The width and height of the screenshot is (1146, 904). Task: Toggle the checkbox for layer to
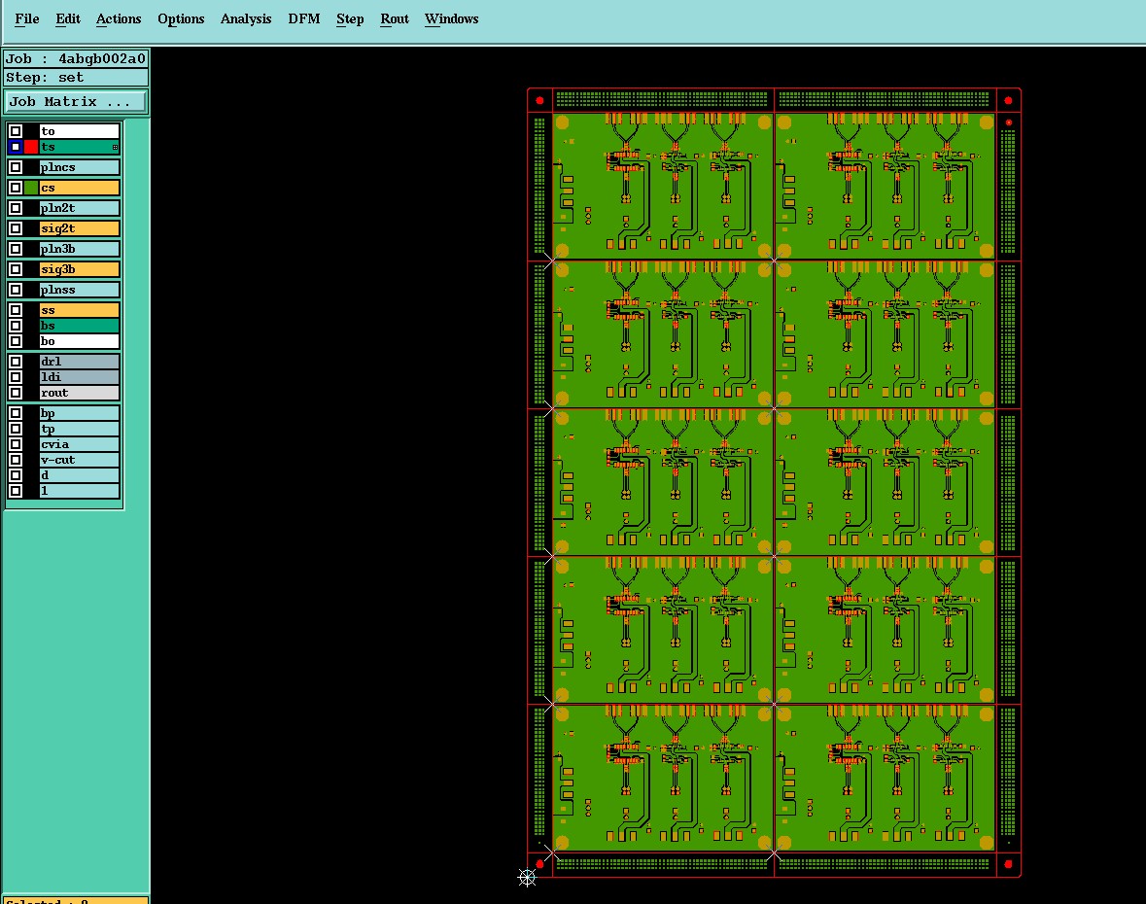pyautogui.click(x=16, y=131)
